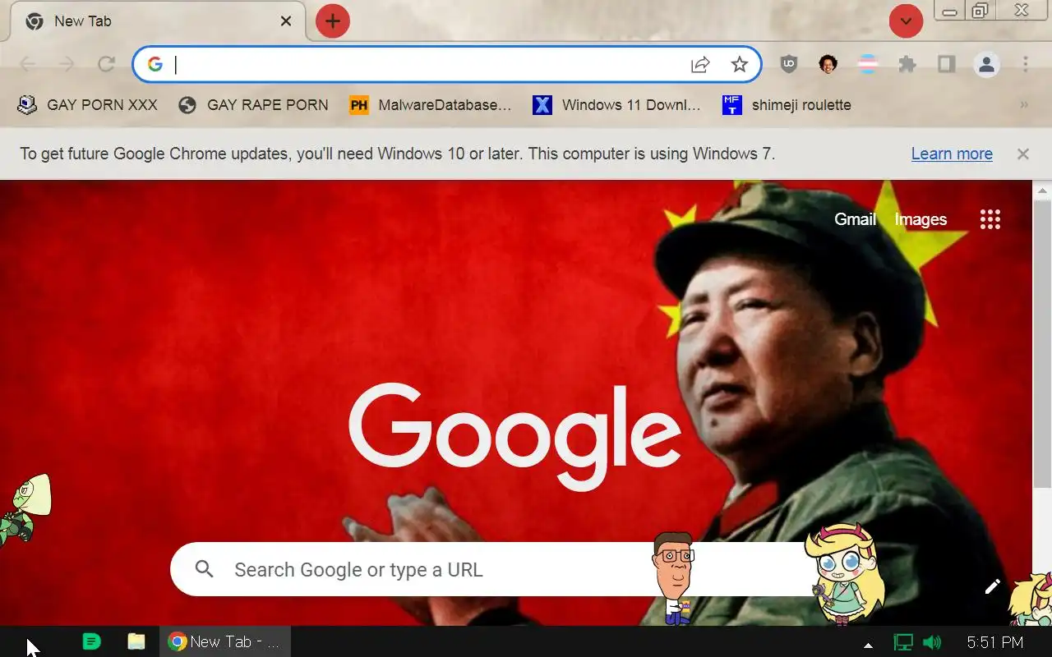Click the blonde girl shimeji with heart cheeks
The height and width of the screenshot is (657, 1052).
844,573
